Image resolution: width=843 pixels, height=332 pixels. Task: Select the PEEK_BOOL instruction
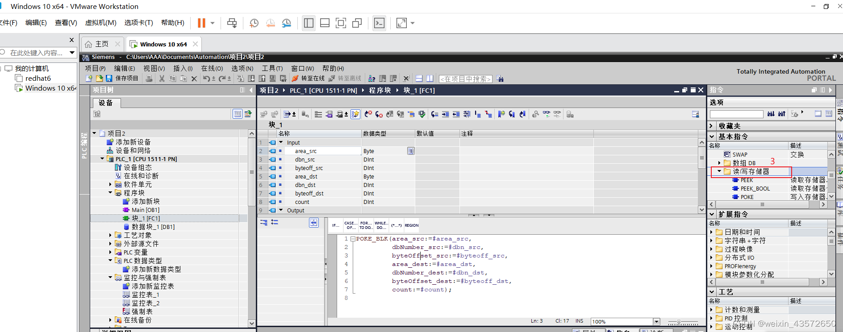[755, 188]
